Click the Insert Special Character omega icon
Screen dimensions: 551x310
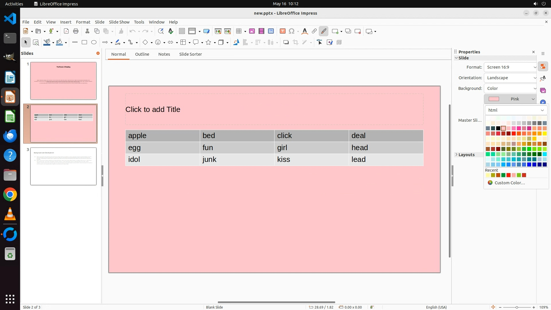coord(292,31)
